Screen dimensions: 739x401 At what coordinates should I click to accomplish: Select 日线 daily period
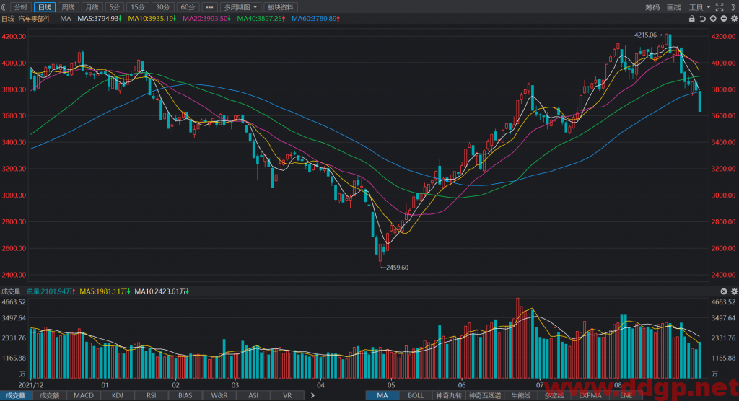(x=44, y=7)
